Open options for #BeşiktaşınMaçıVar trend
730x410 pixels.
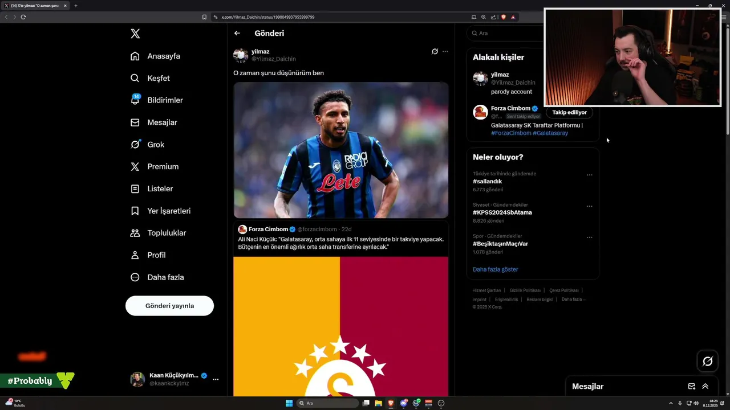[x=590, y=237]
